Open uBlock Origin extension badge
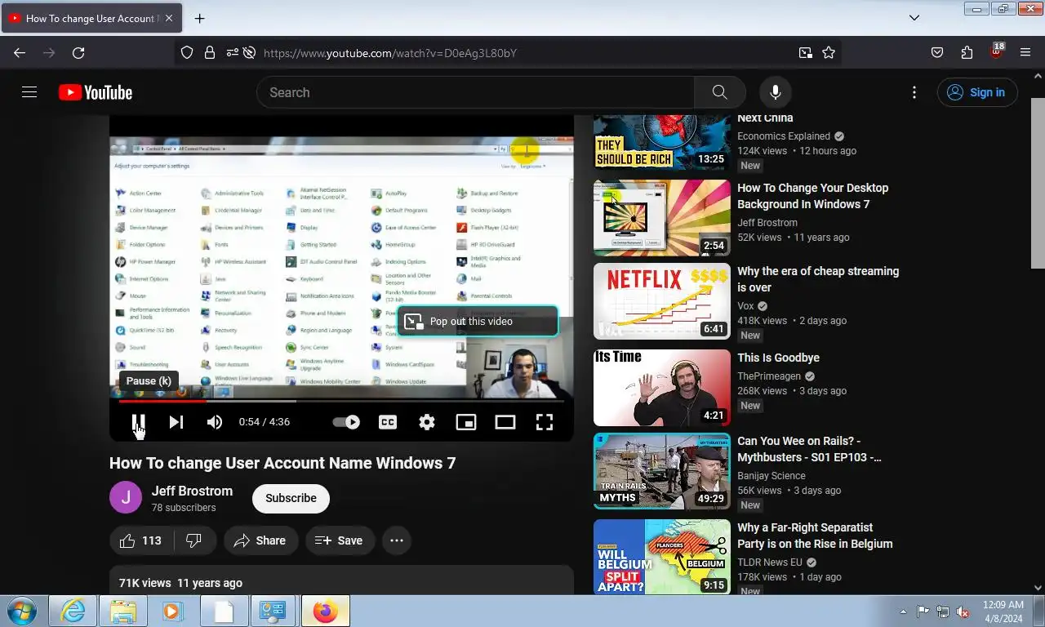 click(996, 51)
